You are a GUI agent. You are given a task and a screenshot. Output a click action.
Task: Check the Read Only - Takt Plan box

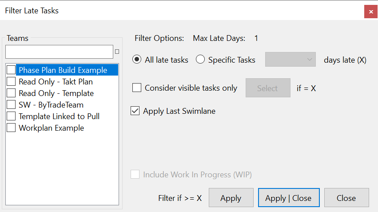tap(11, 81)
